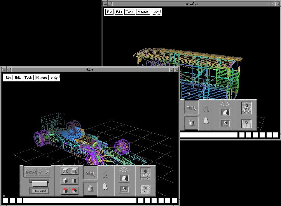Viewport: 281px width, 206px height.
Task: Click the slider knob above "The end"
Action: tap(39, 183)
